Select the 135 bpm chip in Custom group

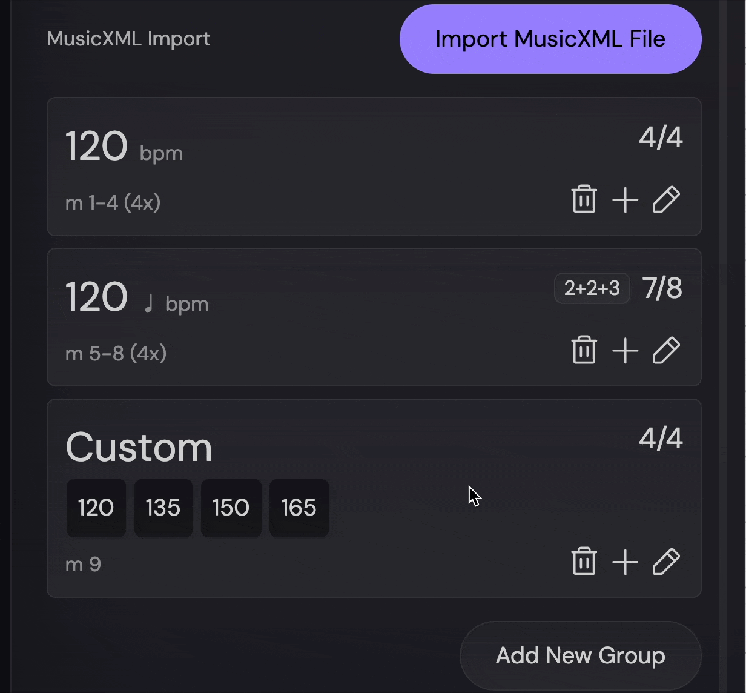click(163, 508)
